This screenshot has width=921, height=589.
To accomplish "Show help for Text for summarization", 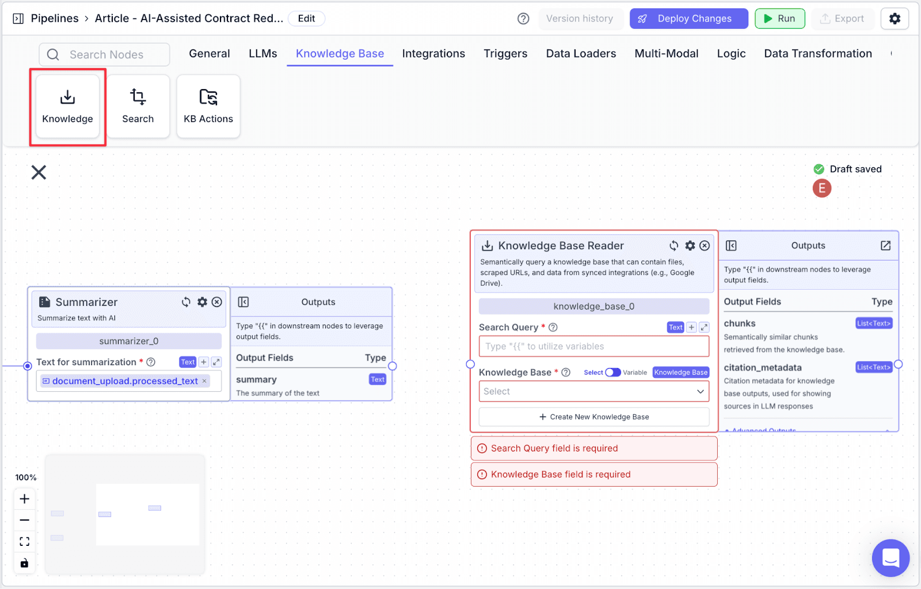I will click(151, 362).
